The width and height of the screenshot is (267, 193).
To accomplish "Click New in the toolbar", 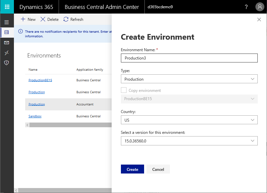I will [x=28, y=19].
